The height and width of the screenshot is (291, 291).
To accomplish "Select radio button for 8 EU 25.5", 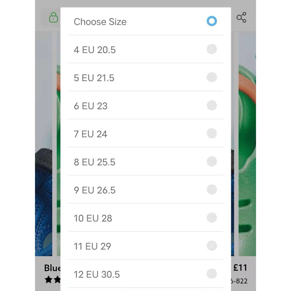I will point(212,161).
